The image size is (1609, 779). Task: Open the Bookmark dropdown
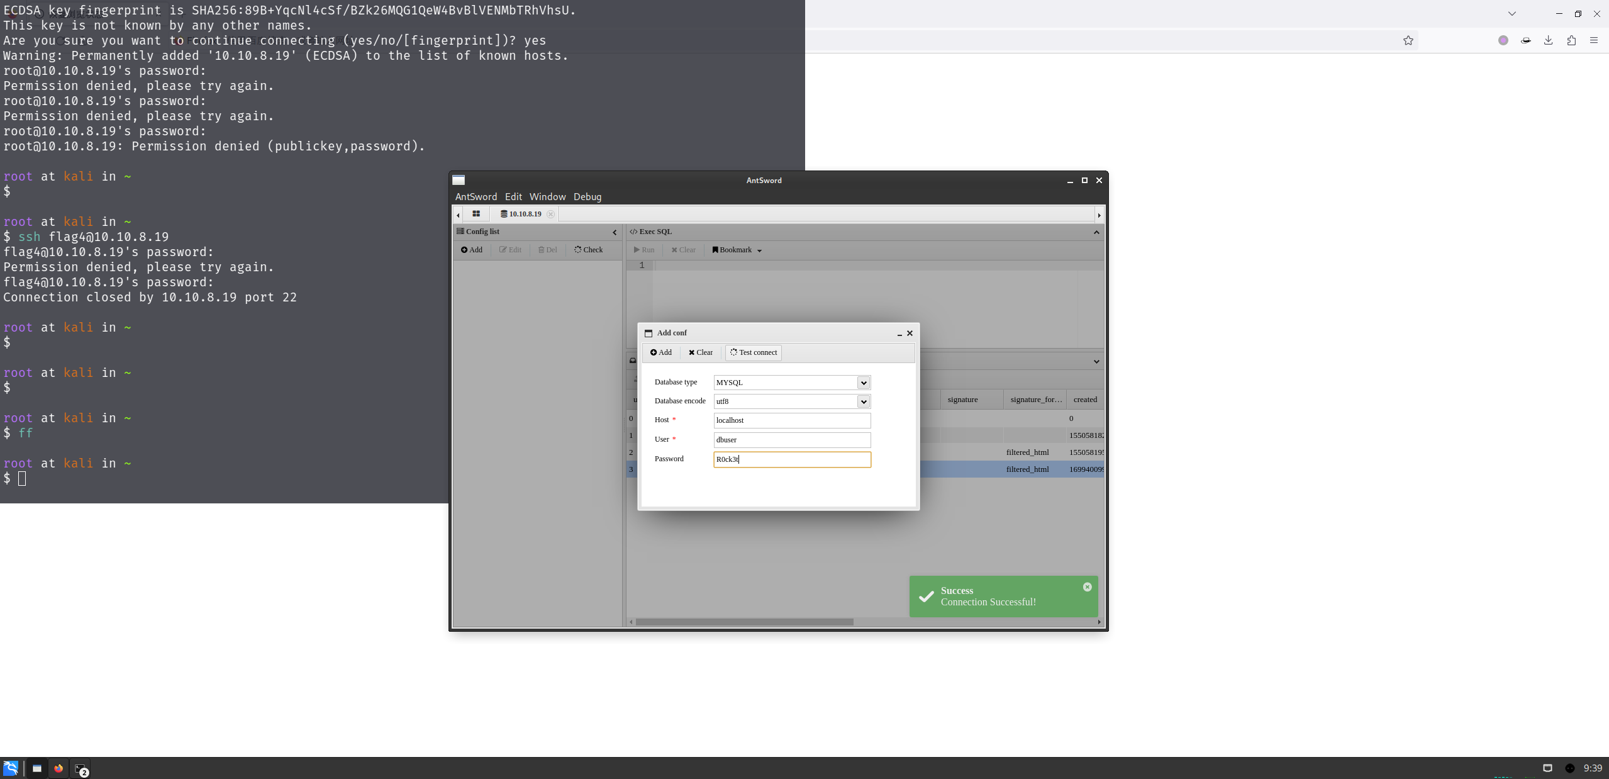737,250
